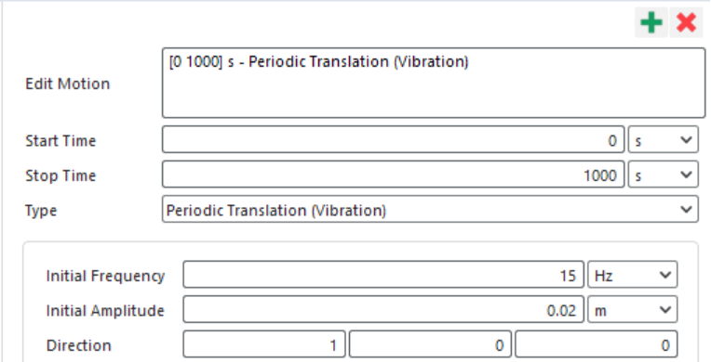Viewport: 711px width, 362px height.
Task: Click empty space in the Edit Motion list
Action: coord(434,95)
